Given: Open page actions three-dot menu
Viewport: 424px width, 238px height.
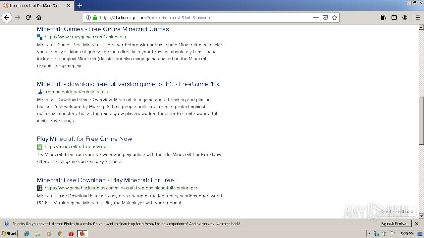Looking at the screenshot, I should click(x=316, y=18).
